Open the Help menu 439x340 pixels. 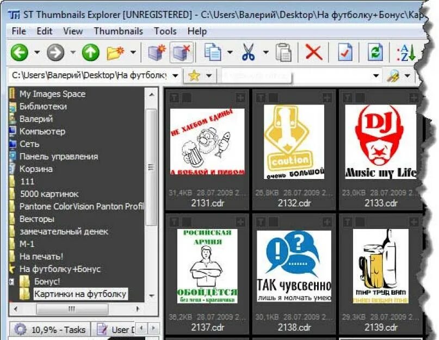coord(197,31)
